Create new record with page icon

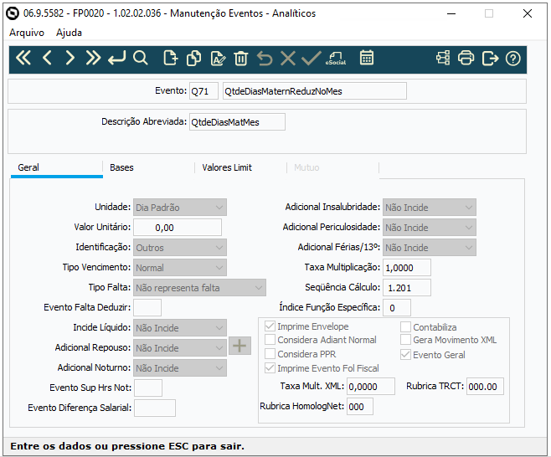click(171, 58)
